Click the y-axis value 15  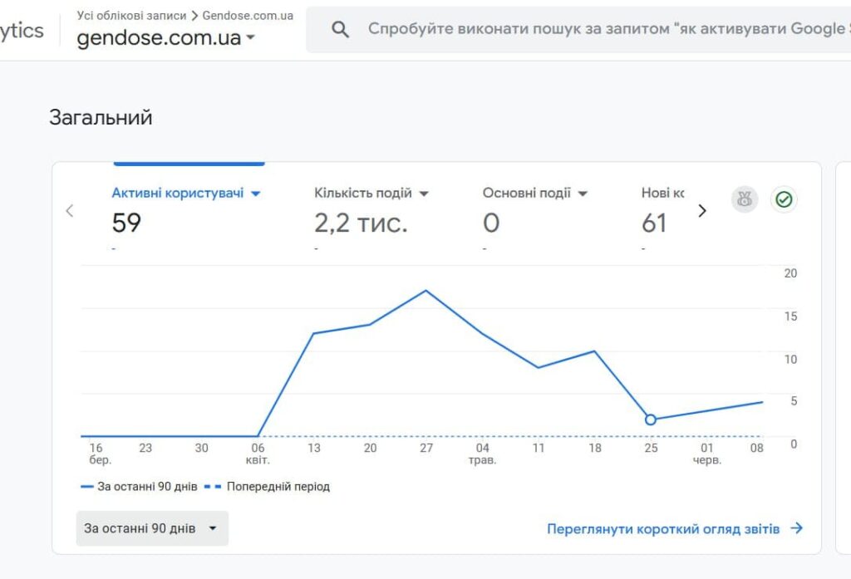791,316
